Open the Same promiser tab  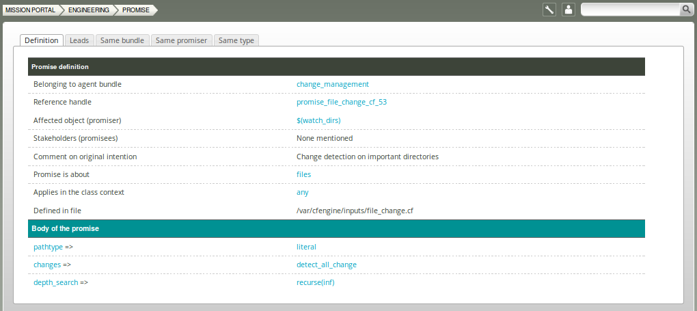pos(181,40)
